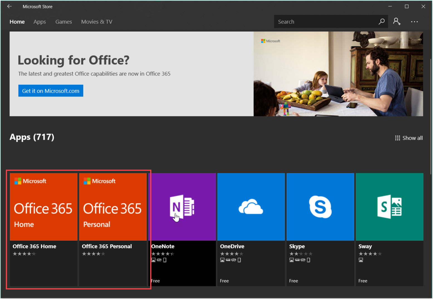Click the vertical scrollbar on right
Viewport: 433px width, 299px height.
[x=431, y=116]
